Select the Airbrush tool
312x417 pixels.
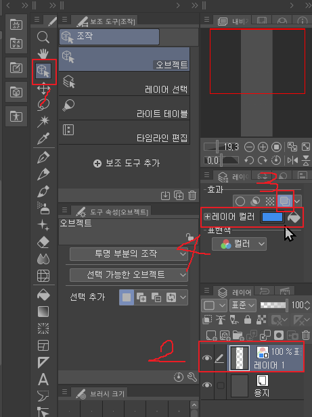[43, 208]
